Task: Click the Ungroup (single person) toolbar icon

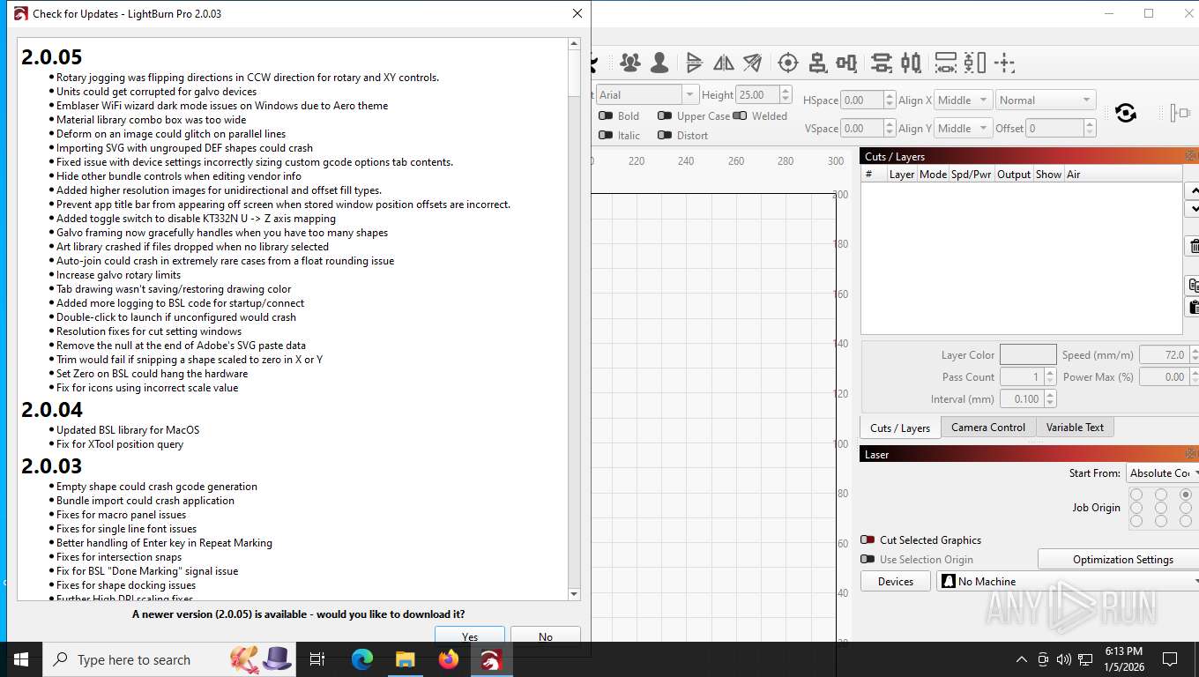Action: (x=659, y=63)
